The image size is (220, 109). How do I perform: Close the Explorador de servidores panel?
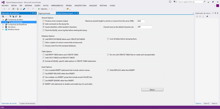(35, 13)
